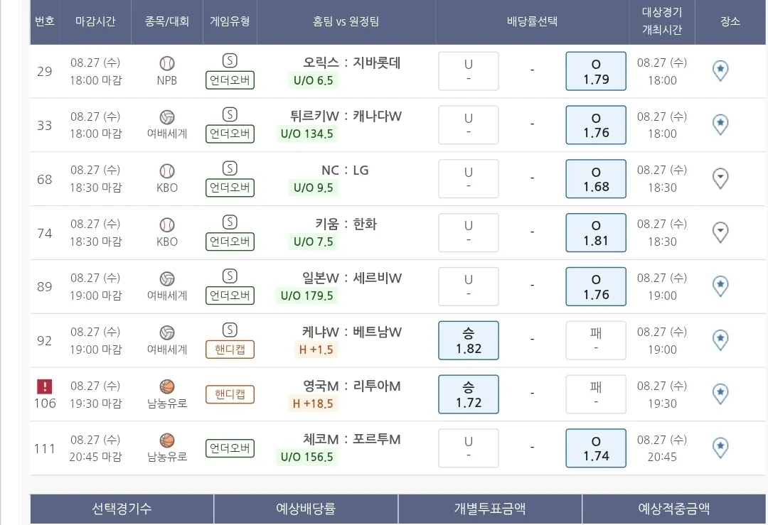
Task: Click the location pin for 오릭스 vs 지바롯데
Action: click(720, 70)
